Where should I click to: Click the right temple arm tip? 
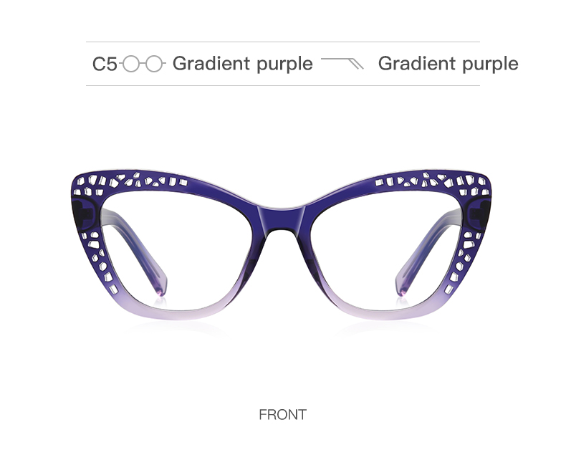pos(403,285)
